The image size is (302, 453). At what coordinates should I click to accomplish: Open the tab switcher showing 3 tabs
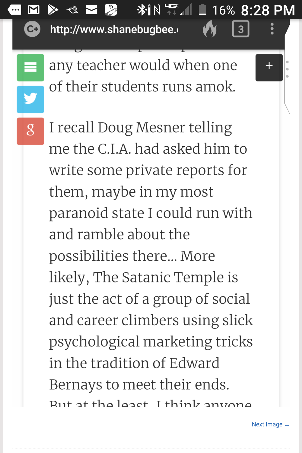[x=240, y=29]
